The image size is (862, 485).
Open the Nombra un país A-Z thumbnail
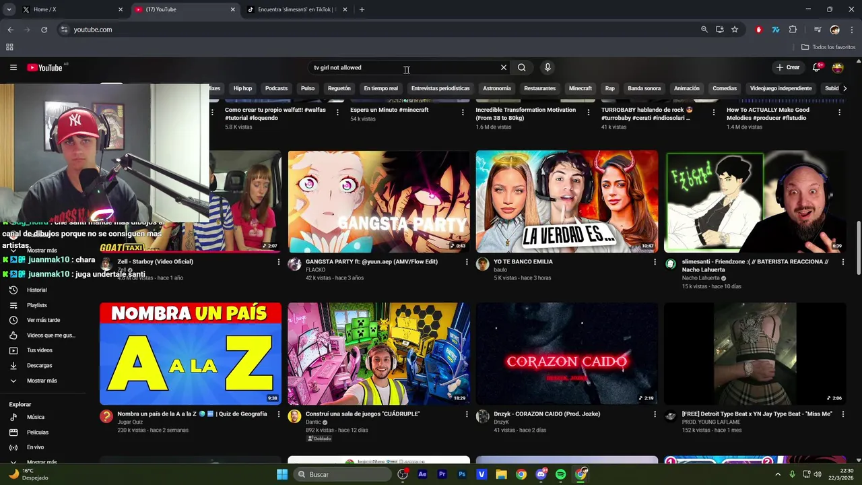click(x=191, y=354)
